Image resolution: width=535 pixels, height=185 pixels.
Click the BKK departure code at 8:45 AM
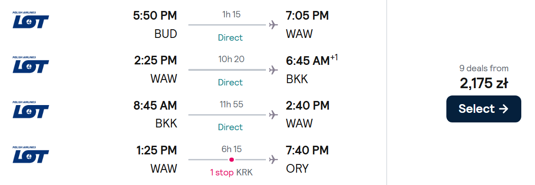pos(166,123)
